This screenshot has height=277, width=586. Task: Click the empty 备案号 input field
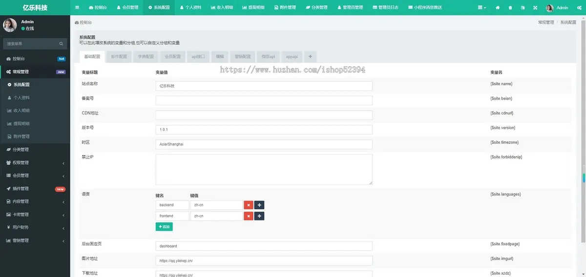(x=264, y=100)
